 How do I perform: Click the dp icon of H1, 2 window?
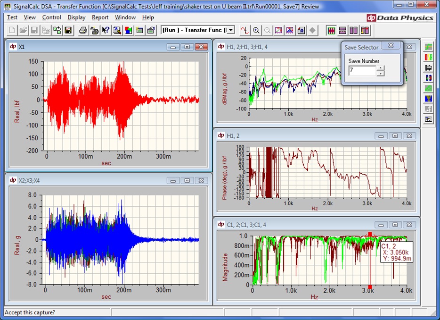221,135
